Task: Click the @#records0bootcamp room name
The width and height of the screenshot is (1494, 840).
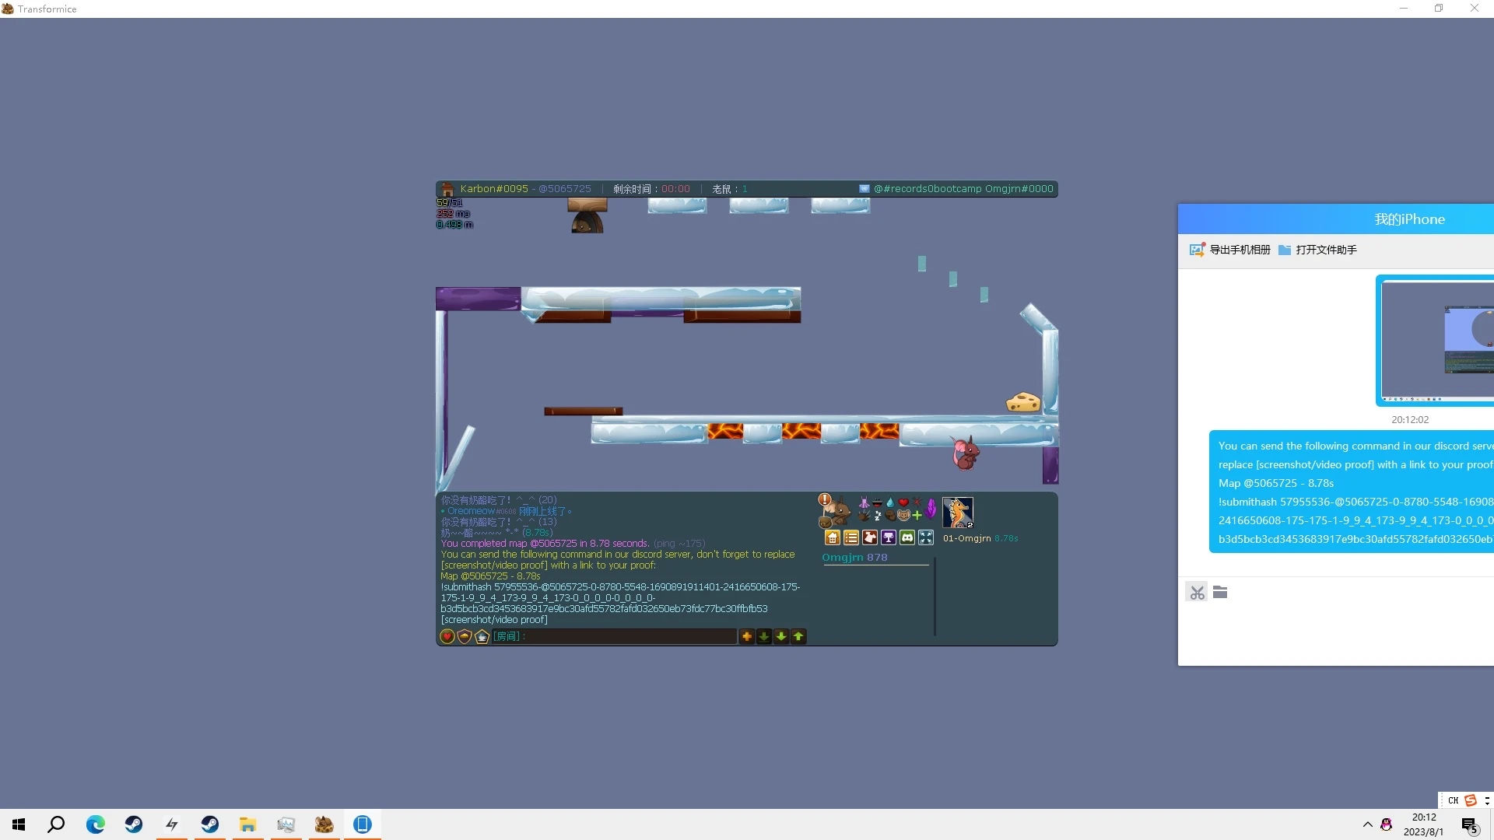Action: (928, 189)
